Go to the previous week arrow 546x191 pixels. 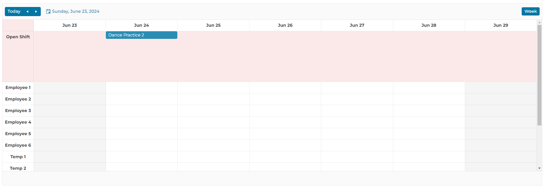pos(27,12)
